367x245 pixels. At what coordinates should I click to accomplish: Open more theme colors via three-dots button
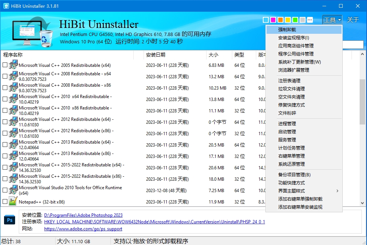click(x=310, y=20)
